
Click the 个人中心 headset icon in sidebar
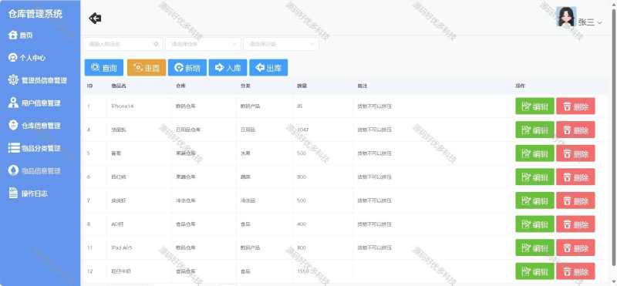pos(13,58)
